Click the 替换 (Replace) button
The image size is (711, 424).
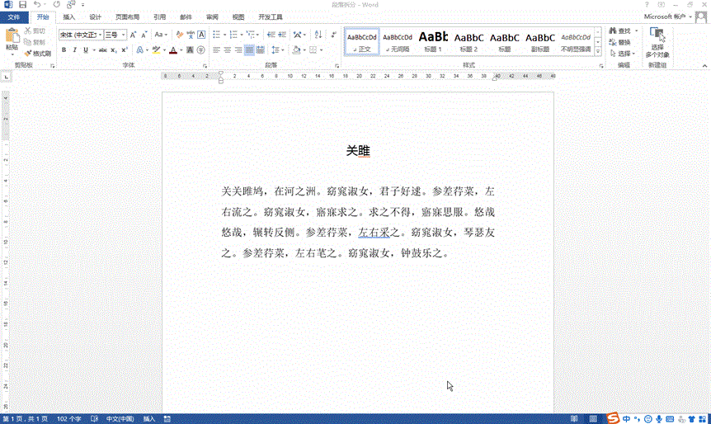click(620, 42)
